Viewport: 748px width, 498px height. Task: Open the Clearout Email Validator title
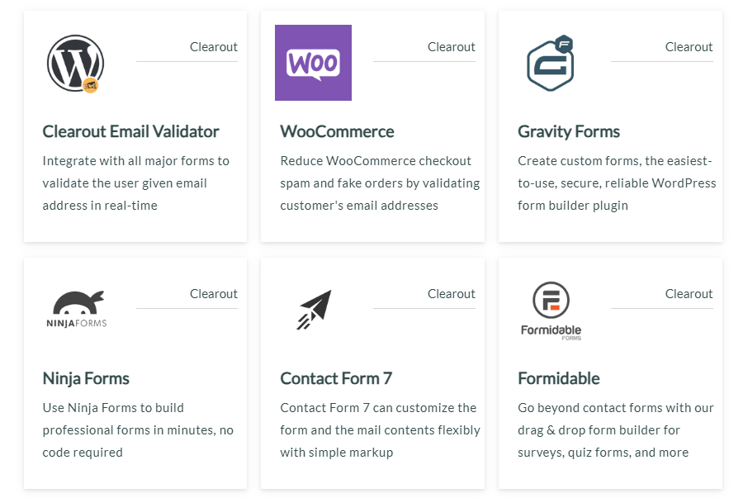click(130, 131)
